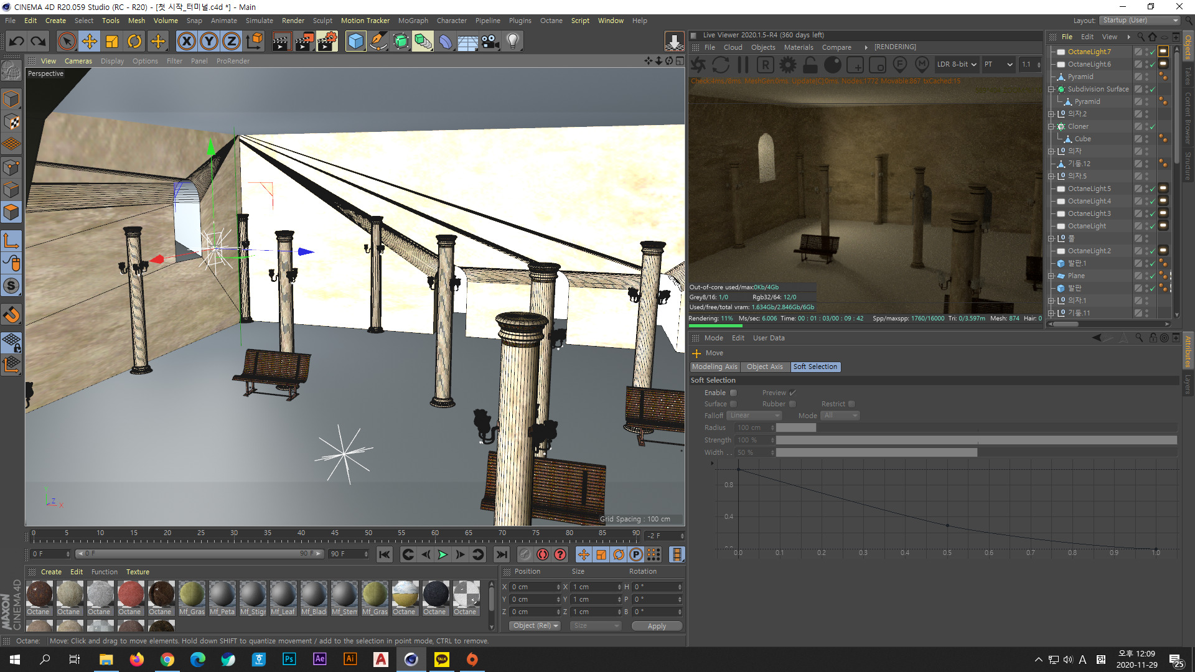Viewport: 1195px width, 672px height.
Task: Toggle the Restrict checkbox
Action: (x=851, y=404)
